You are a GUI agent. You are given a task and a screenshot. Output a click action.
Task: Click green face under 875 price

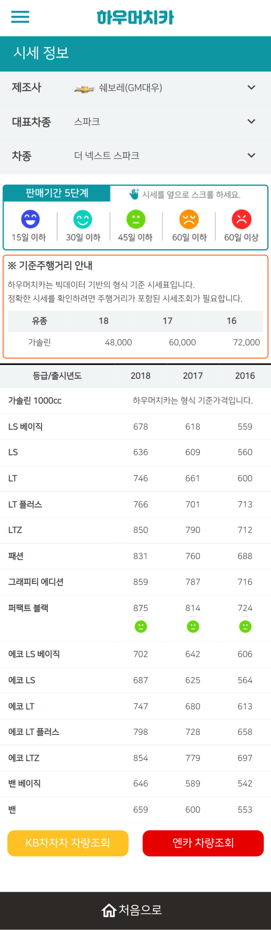click(141, 627)
